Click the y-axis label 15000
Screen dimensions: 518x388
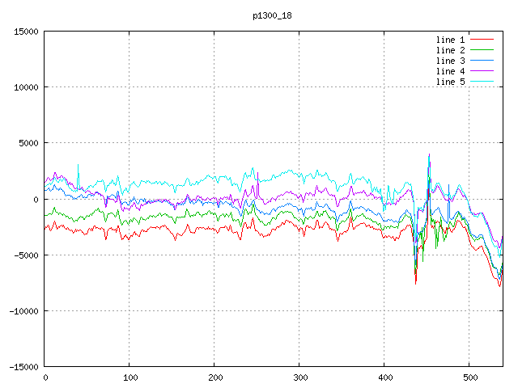pos(26,32)
